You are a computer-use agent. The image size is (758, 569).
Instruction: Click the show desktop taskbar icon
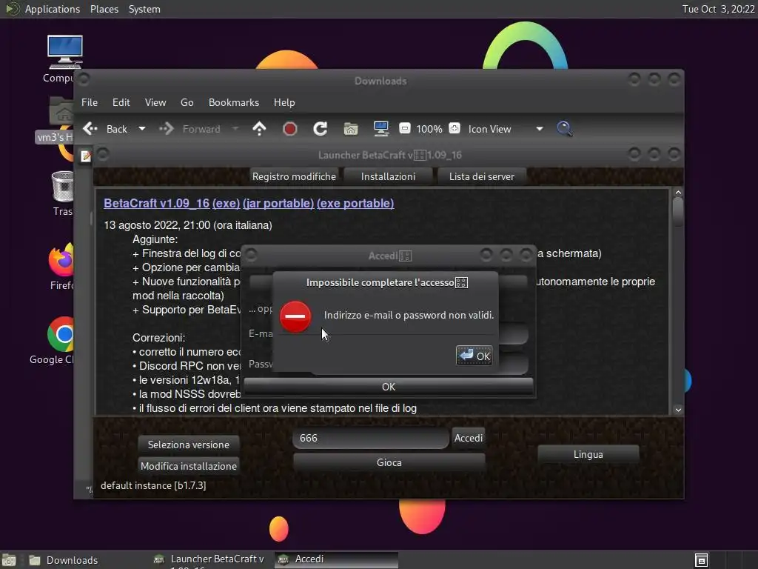tap(9, 560)
